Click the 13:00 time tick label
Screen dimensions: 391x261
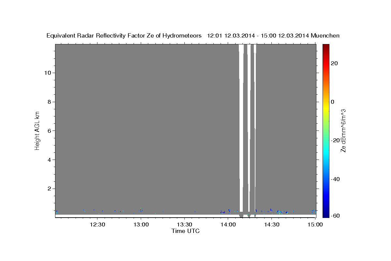click(x=141, y=224)
